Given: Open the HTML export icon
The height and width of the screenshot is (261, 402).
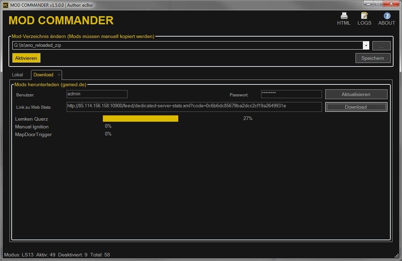Looking at the screenshot, I should (x=344, y=15).
